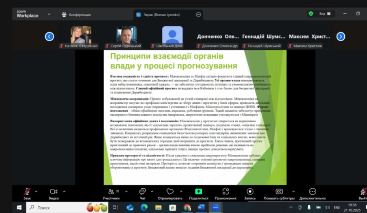The image size is (367, 213).
Task: Unmute microphone with the Звук button
Action: pos(27,192)
